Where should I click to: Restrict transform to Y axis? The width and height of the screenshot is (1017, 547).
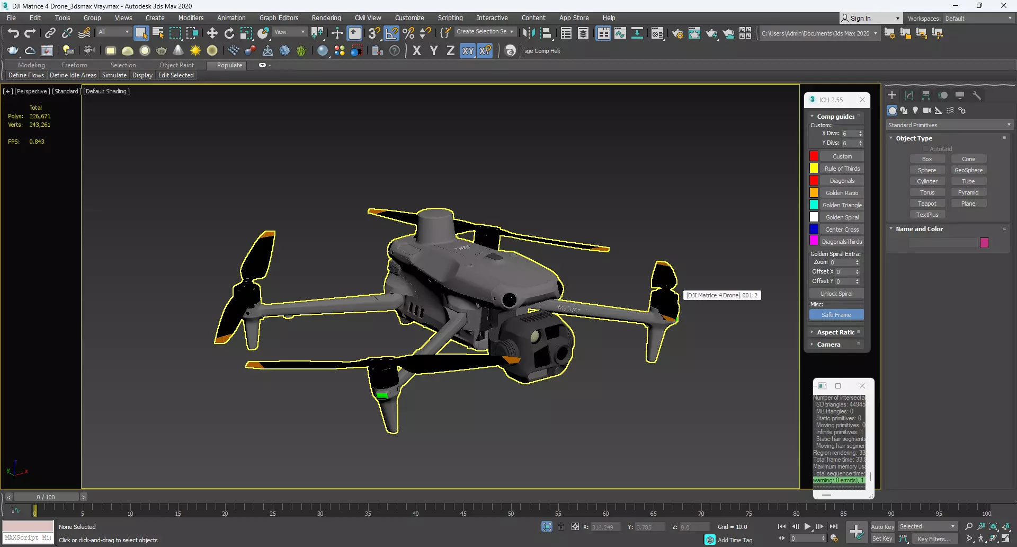(x=434, y=50)
